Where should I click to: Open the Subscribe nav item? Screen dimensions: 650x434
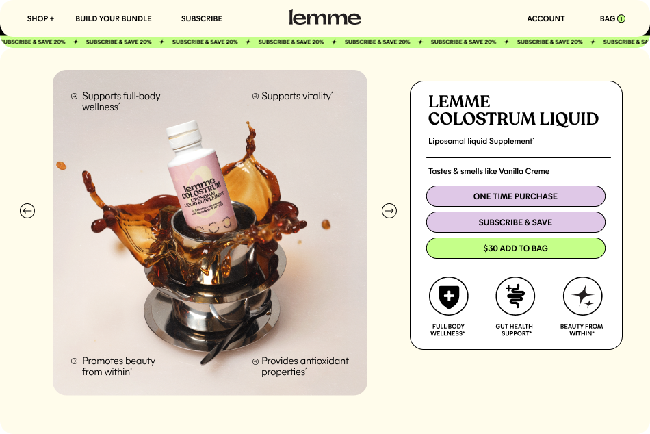pyautogui.click(x=202, y=18)
